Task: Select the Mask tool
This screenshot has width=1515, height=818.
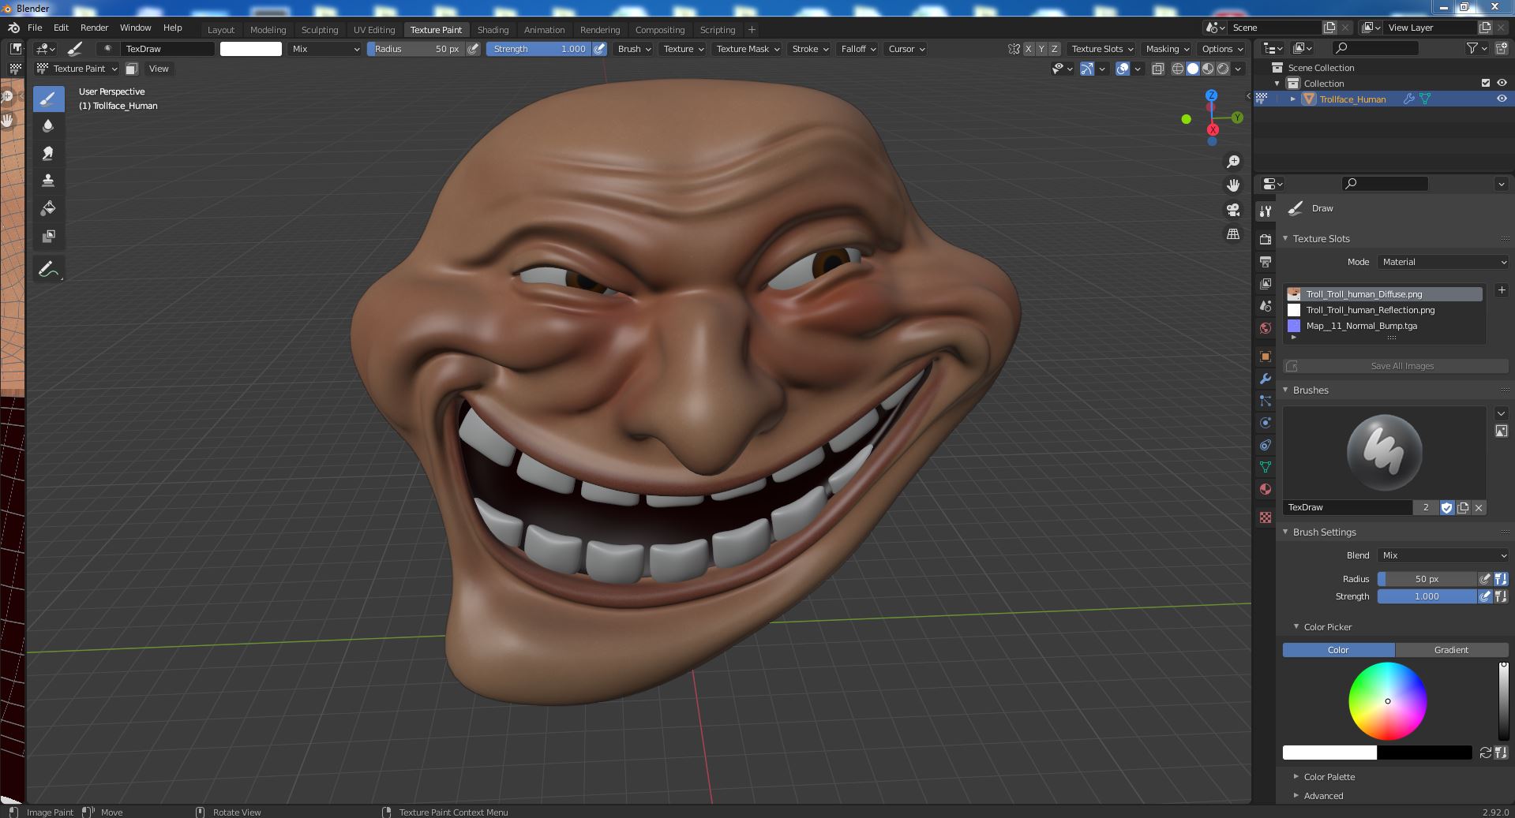Action: [x=48, y=237]
